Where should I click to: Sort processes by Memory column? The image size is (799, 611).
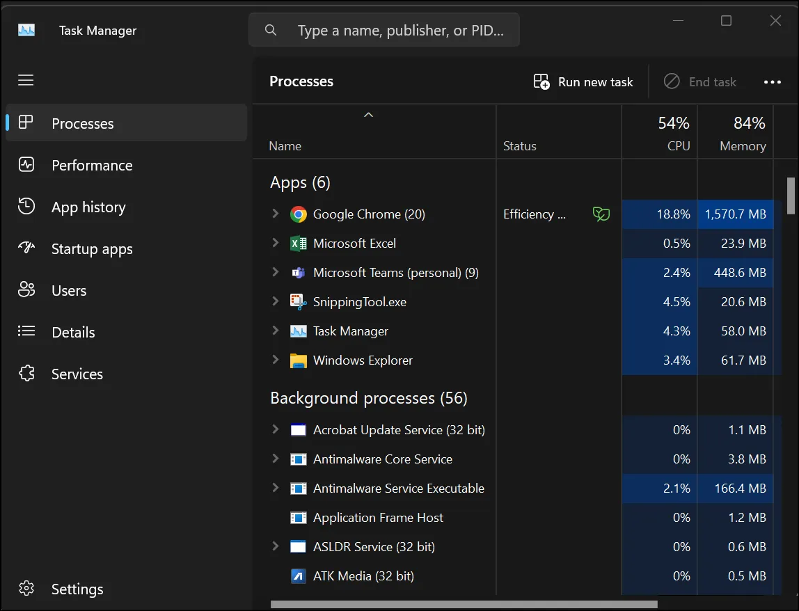735,132
